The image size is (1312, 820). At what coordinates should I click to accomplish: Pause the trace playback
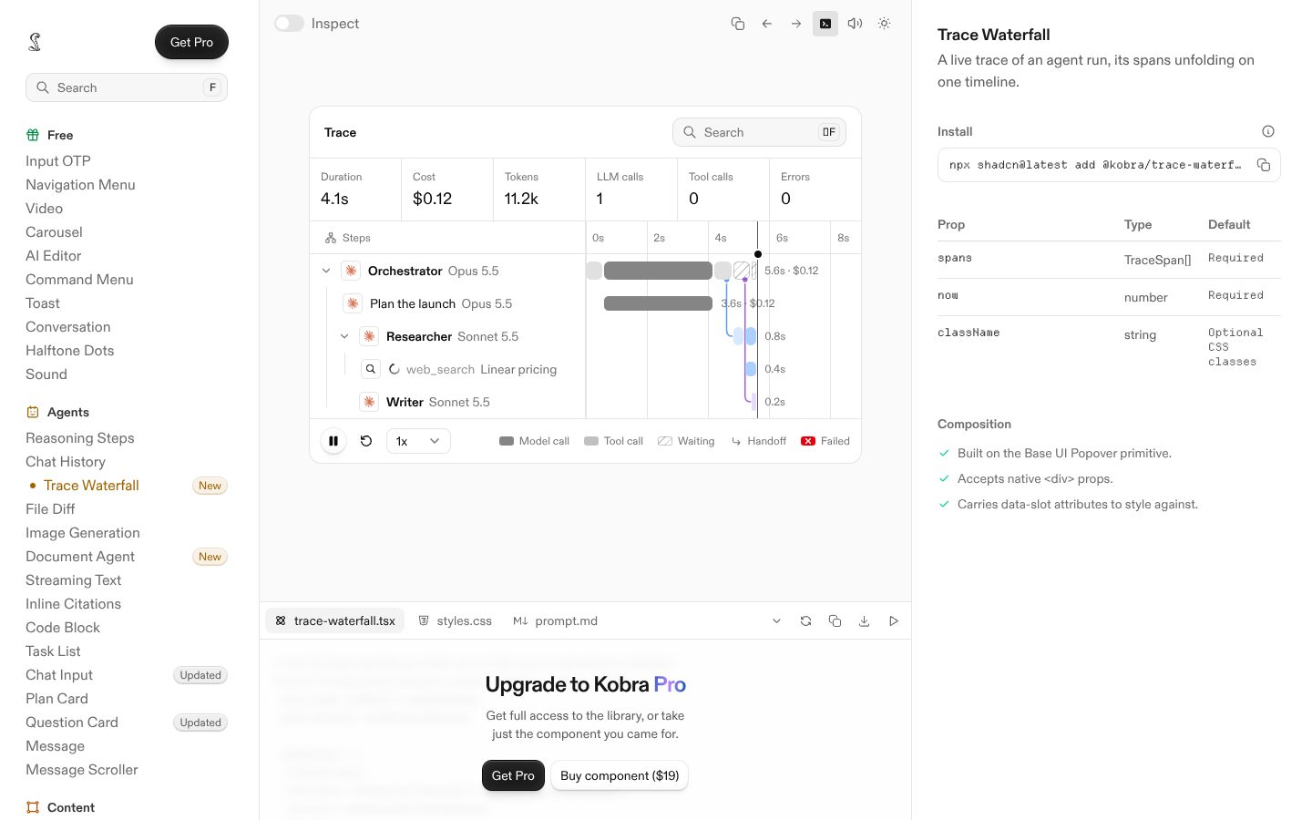[x=333, y=441]
